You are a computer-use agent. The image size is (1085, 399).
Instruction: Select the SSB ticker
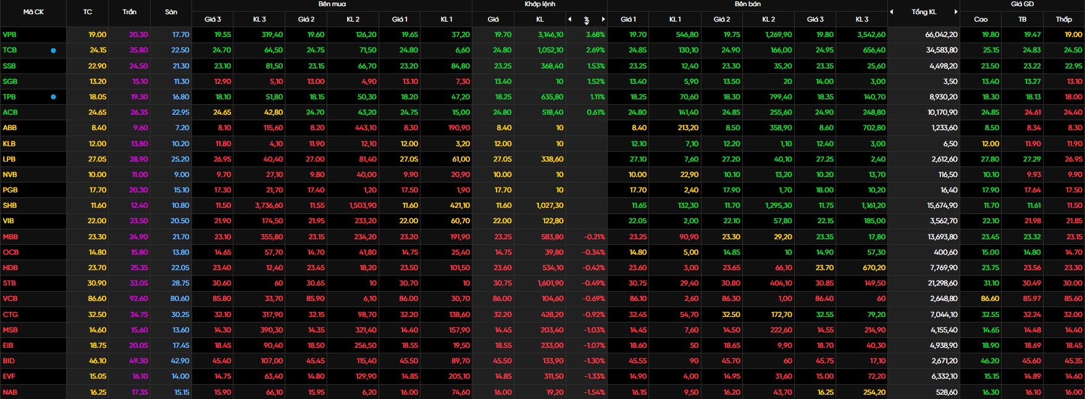tap(9, 66)
